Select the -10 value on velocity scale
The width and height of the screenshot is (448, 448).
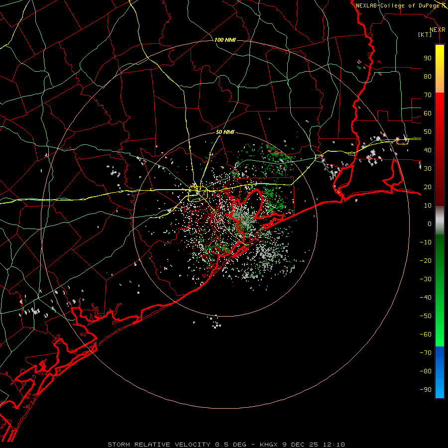point(426,242)
